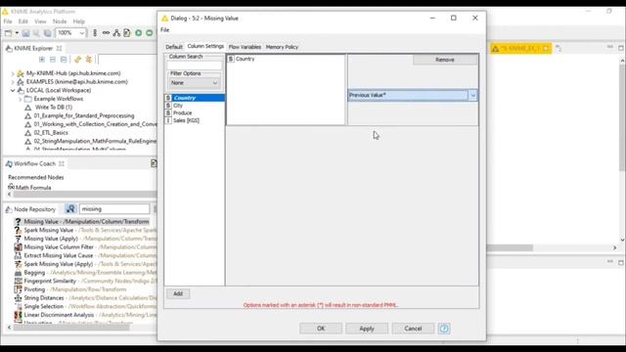Open the View menu in KNIME menu bar
The width and height of the screenshot is (626, 352).
point(40,22)
